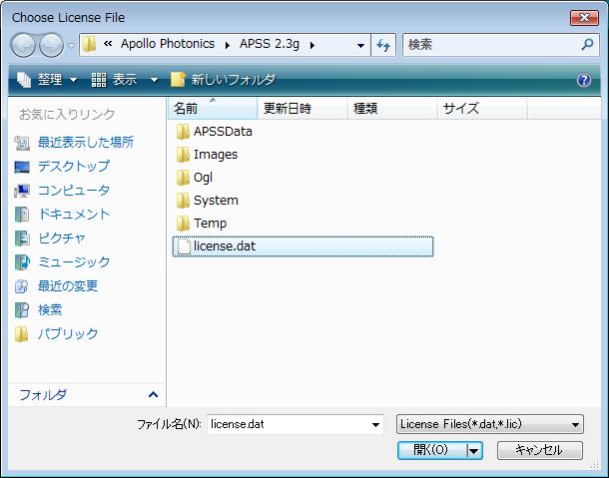This screenshot has height=478, width=609.
Task: Open ピクチャ favorites link
Action: [x=61, y=239]
